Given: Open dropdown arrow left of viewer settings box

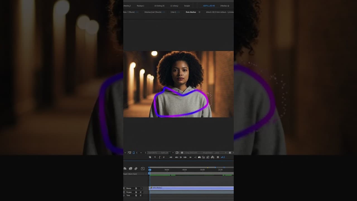Looking at the screenshot, I should point(173,153).
